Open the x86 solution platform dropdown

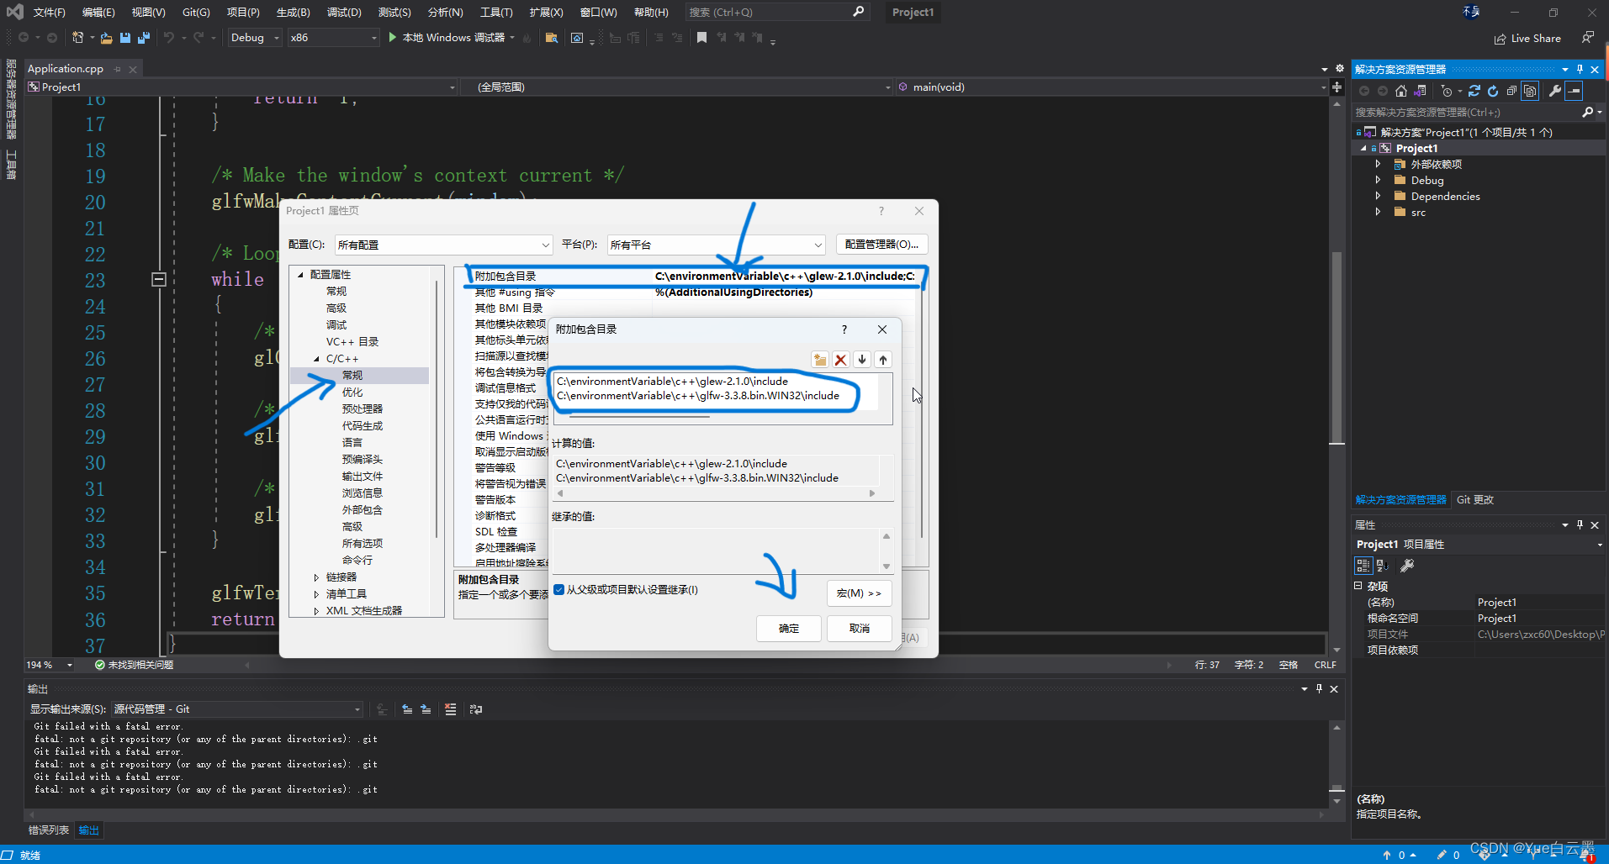pos(333,38)
